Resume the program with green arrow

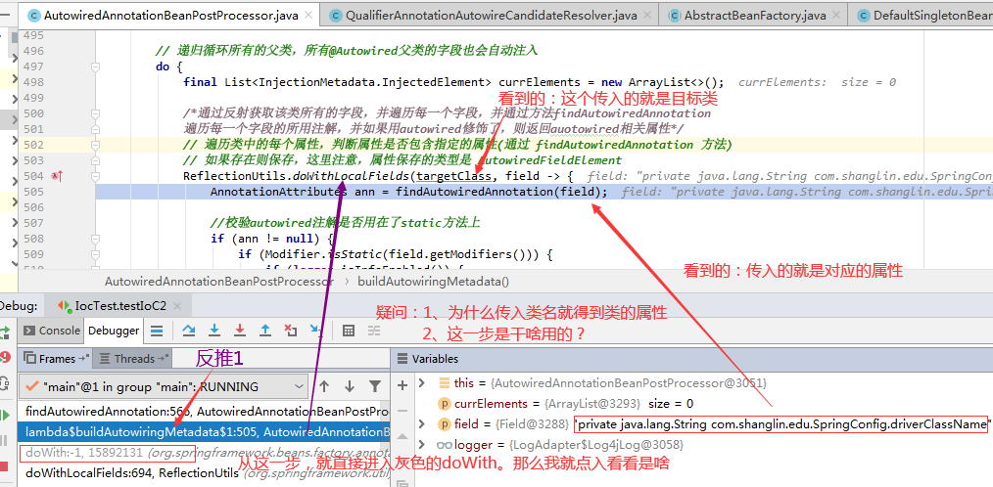tap(5, 415)
